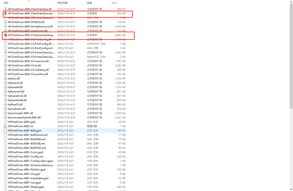The image size is (293, 191).
Task: Click the HPOneDriver.4081-Color.gpd icon
Action: pos(5,152)
